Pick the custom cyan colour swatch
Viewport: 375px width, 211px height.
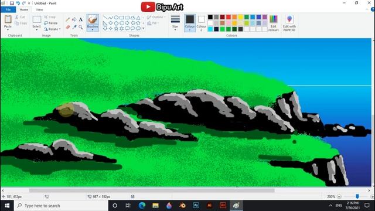(210, 29)
